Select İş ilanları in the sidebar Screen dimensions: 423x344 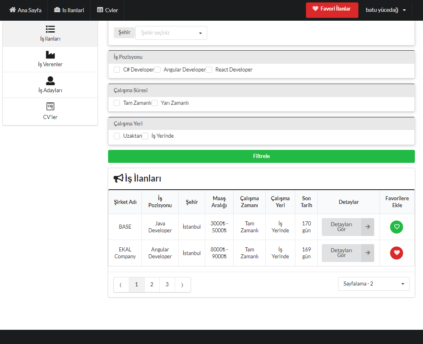[50, 33]
